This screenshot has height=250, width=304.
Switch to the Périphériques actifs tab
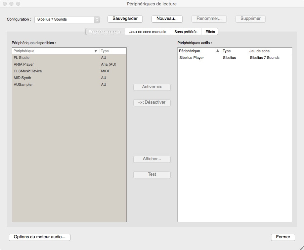point(105,32)
